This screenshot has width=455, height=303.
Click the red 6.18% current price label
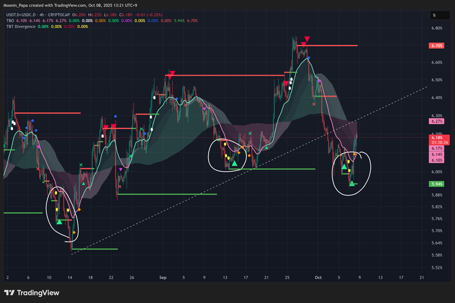tap(436, 137)
